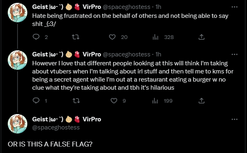
Task: Open more options on the first tweet
Action: pyautogui.click(x=234, y=7)
